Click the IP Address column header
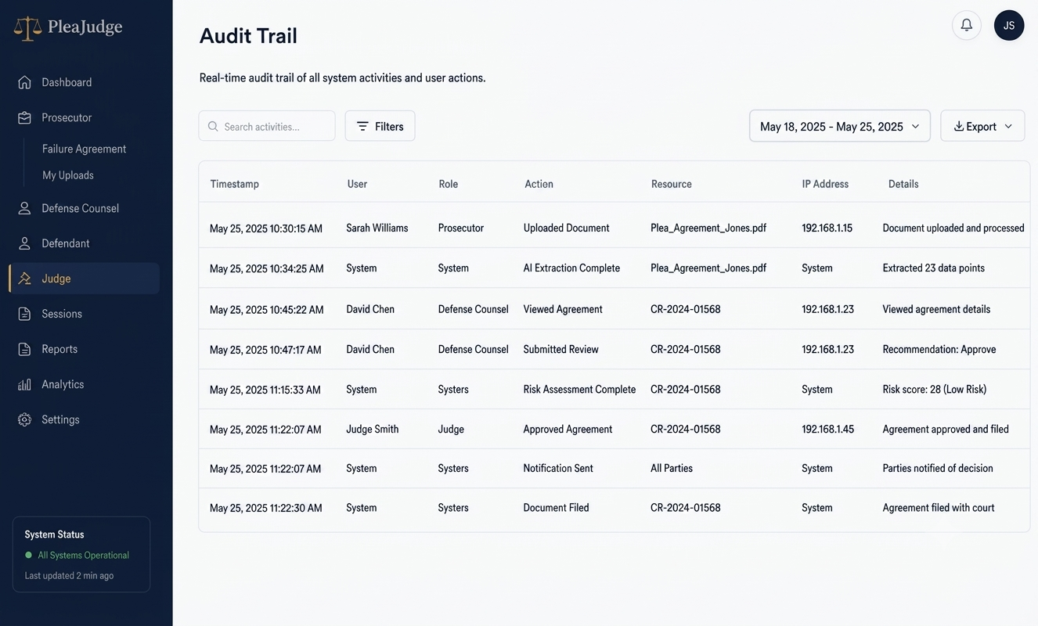Image resolution: width=1038 pixels, height=626 pixels. pos(825,184)
